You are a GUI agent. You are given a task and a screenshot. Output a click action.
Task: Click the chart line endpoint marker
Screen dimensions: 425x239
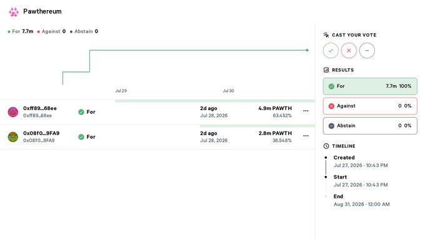click(x=307, y=50)
